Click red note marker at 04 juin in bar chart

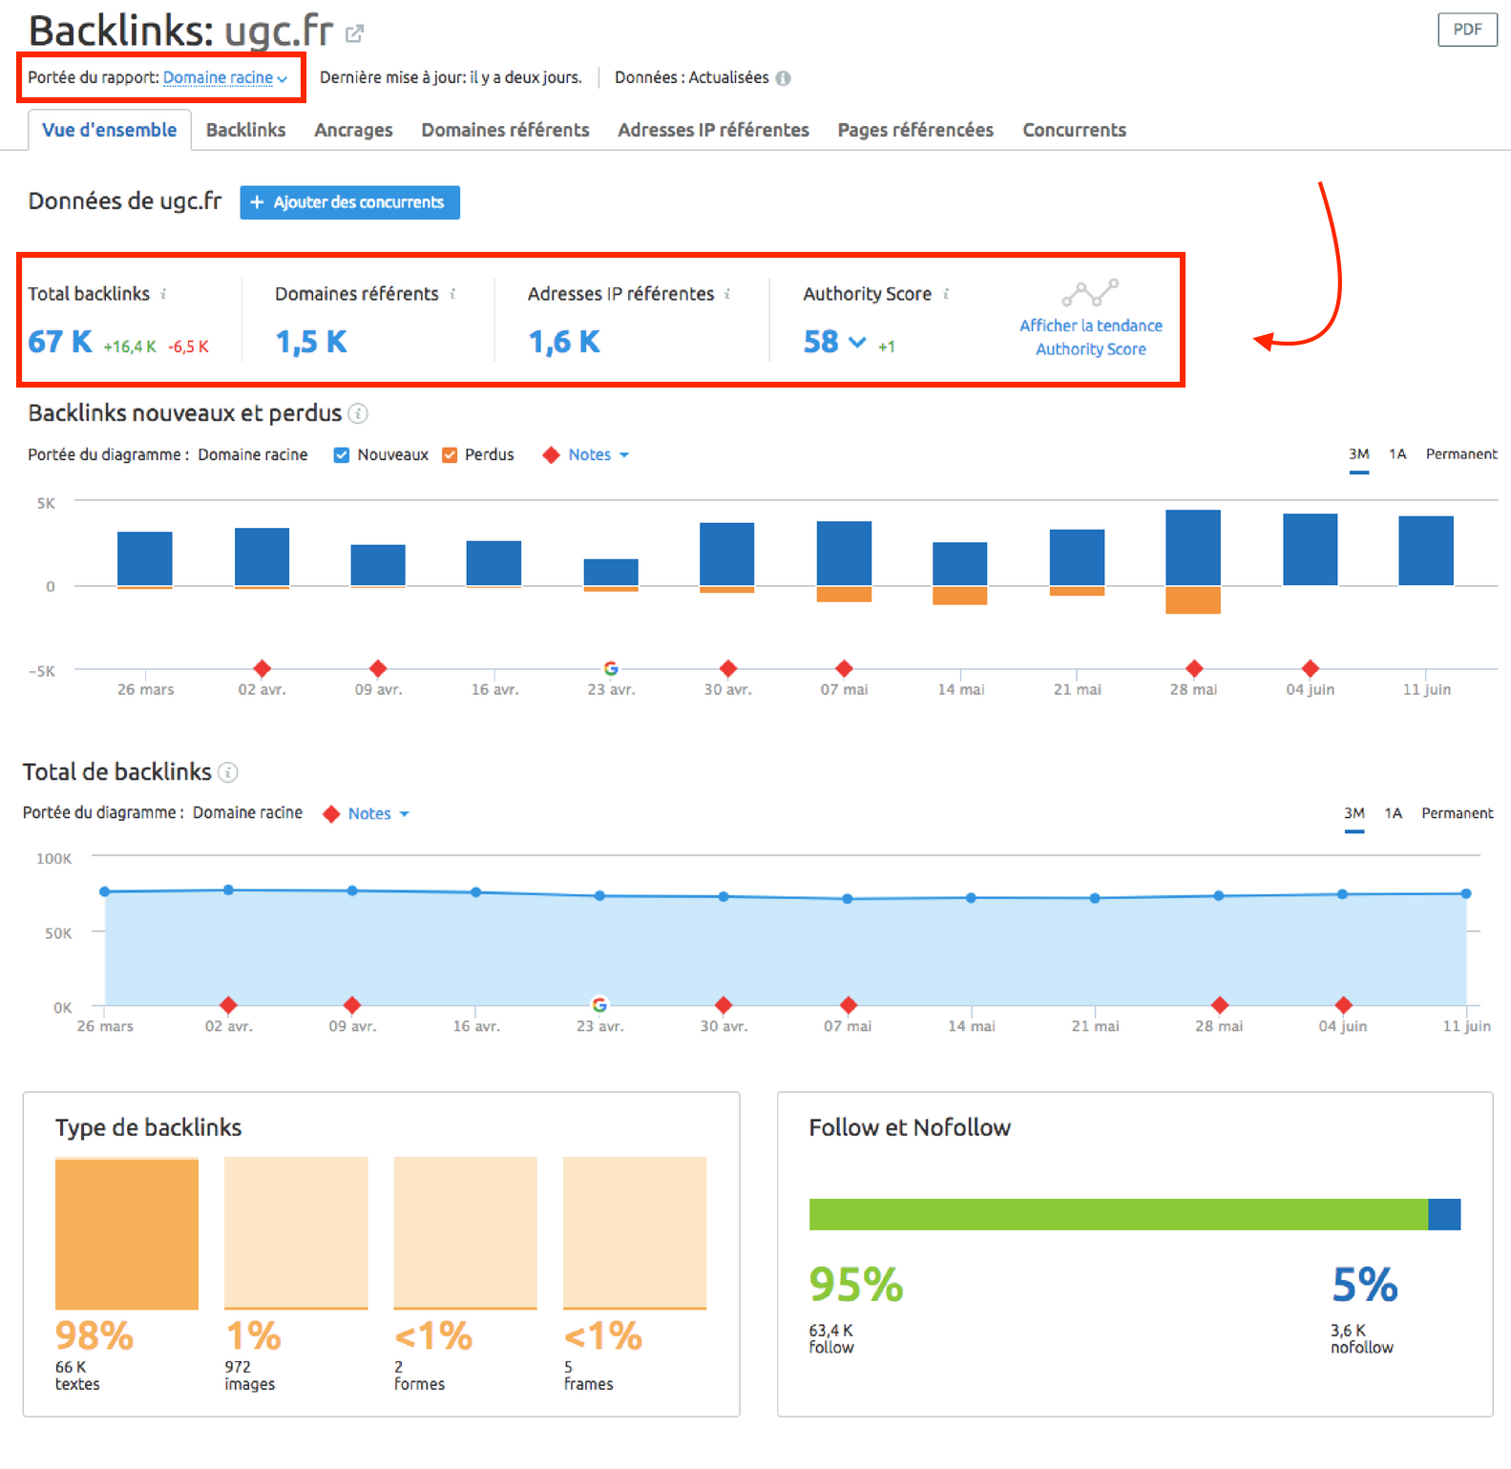click(x=1311, y=668)
